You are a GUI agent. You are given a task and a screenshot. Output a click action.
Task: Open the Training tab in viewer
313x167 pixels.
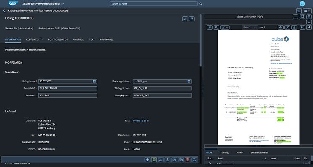[224, 152]
